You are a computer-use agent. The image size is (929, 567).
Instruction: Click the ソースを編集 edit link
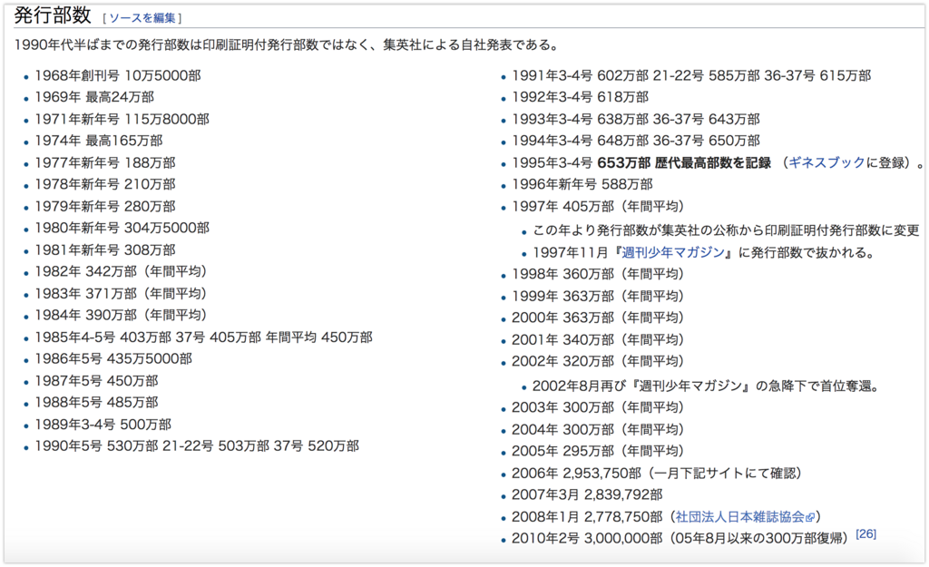coord(142,18)
